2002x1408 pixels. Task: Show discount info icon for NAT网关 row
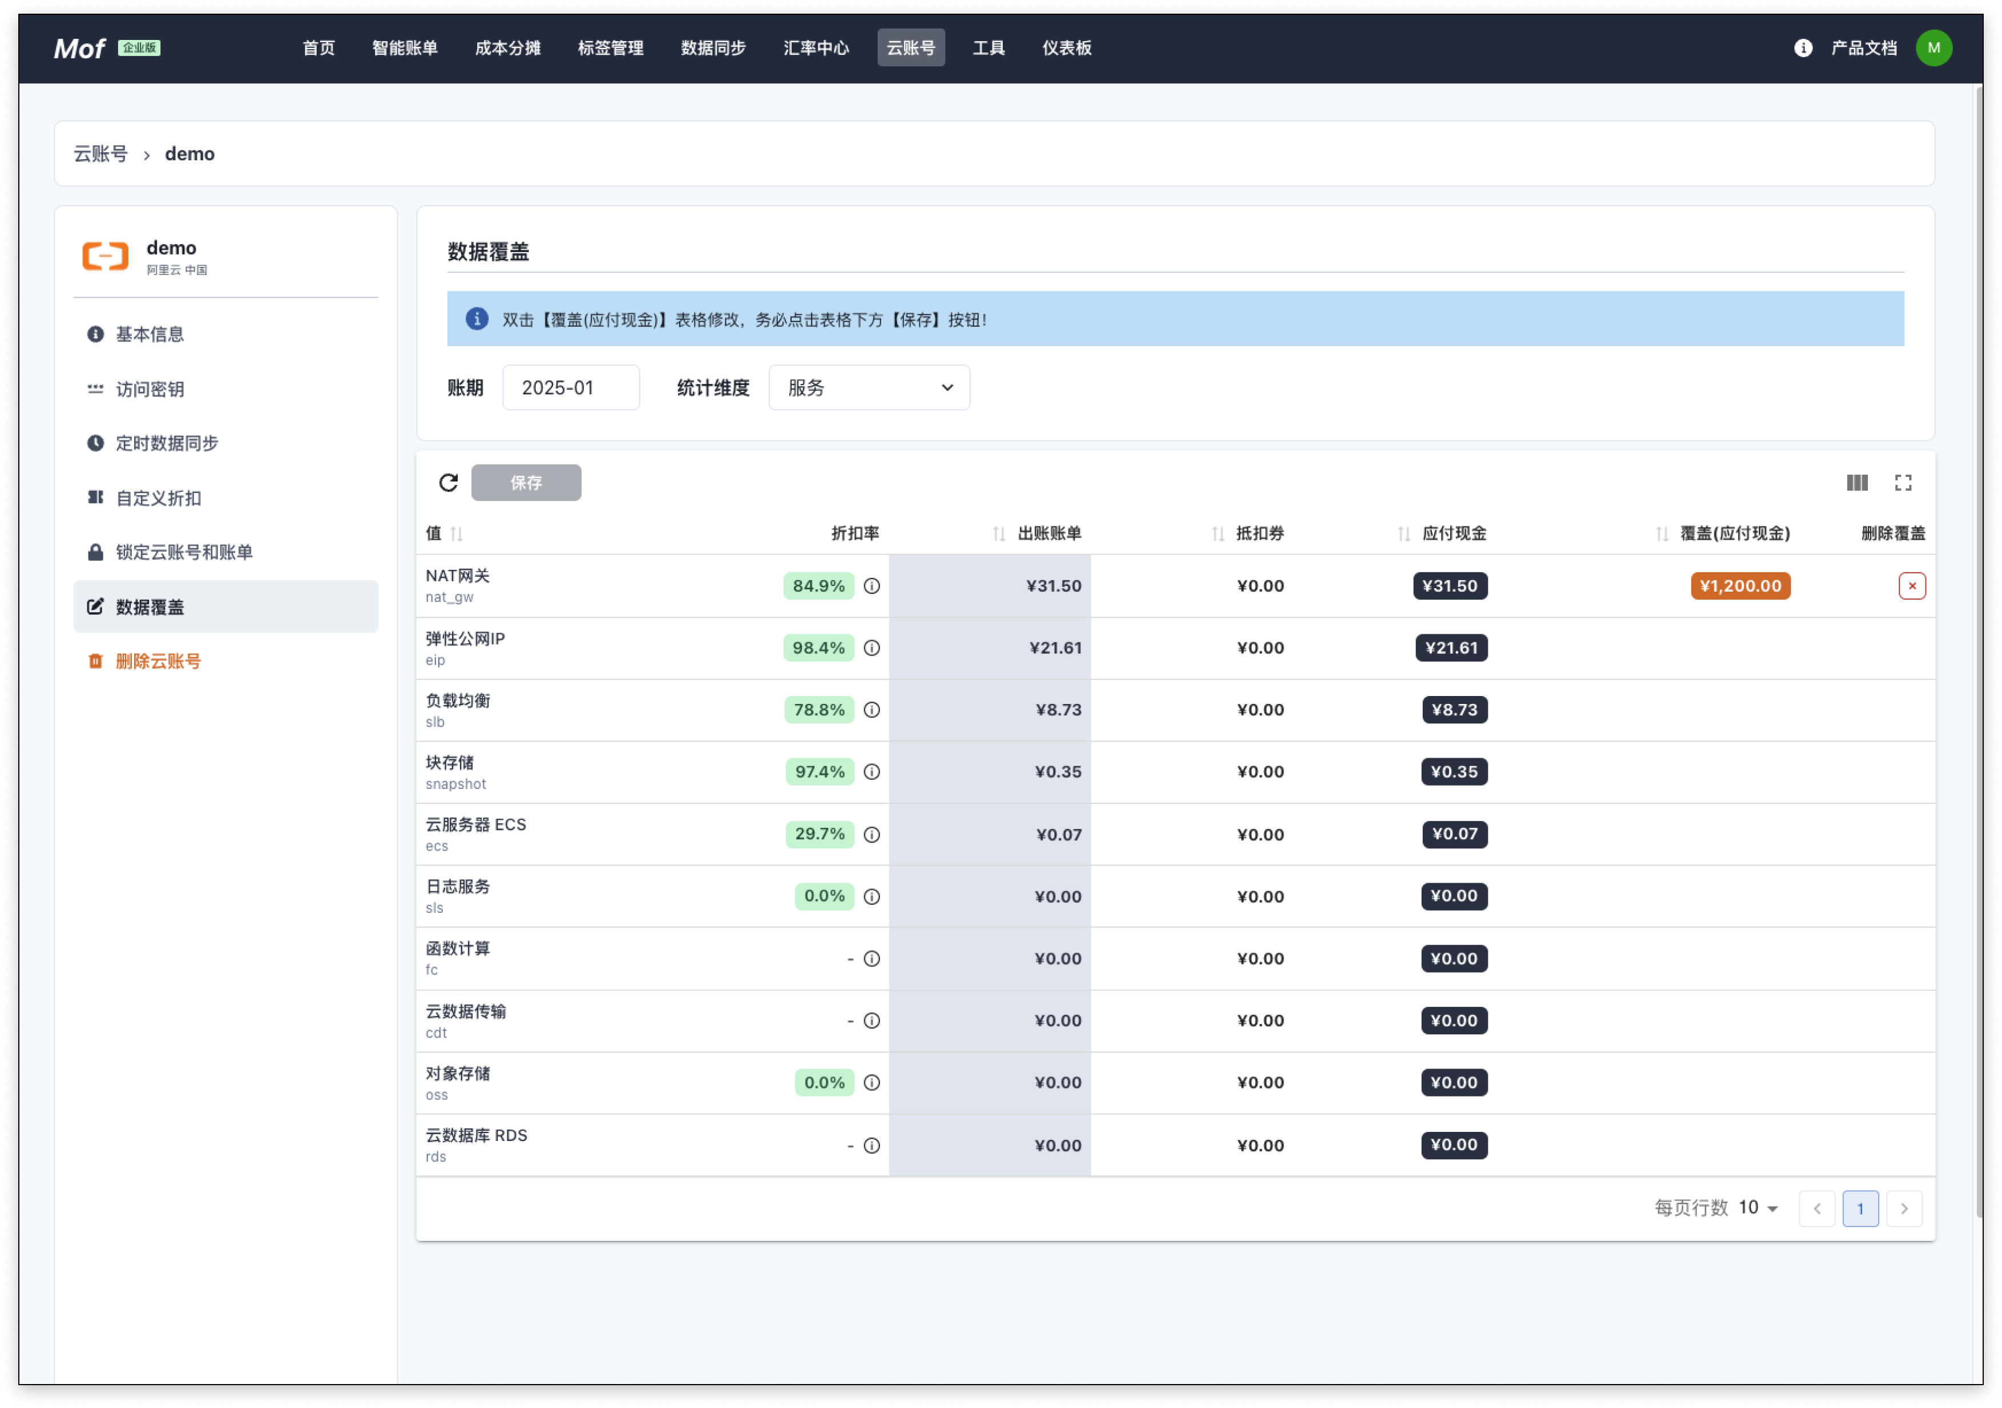(x=871, y=586)
